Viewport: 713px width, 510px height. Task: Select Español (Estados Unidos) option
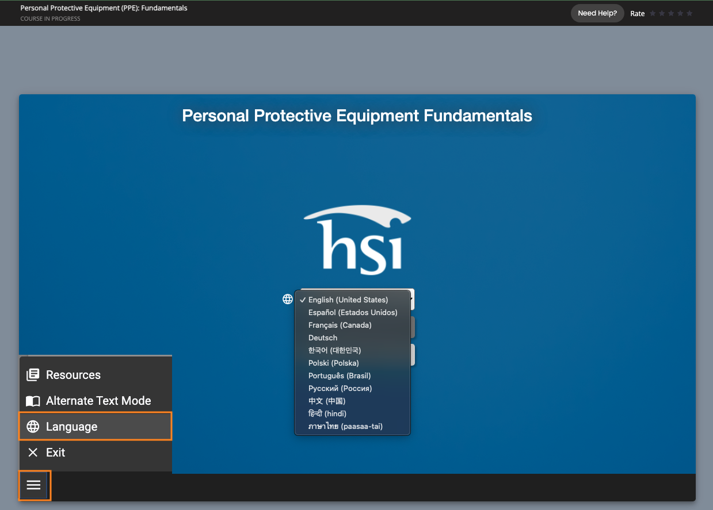pos(352,313)
